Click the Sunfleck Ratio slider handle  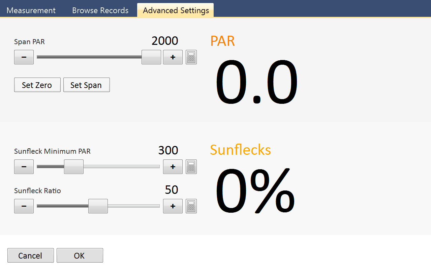98,206
